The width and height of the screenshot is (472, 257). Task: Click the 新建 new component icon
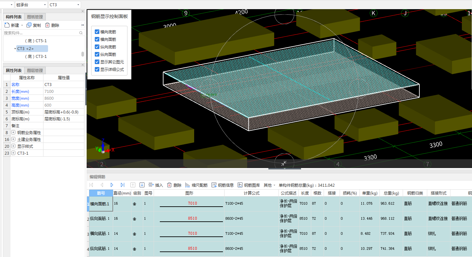7,25
